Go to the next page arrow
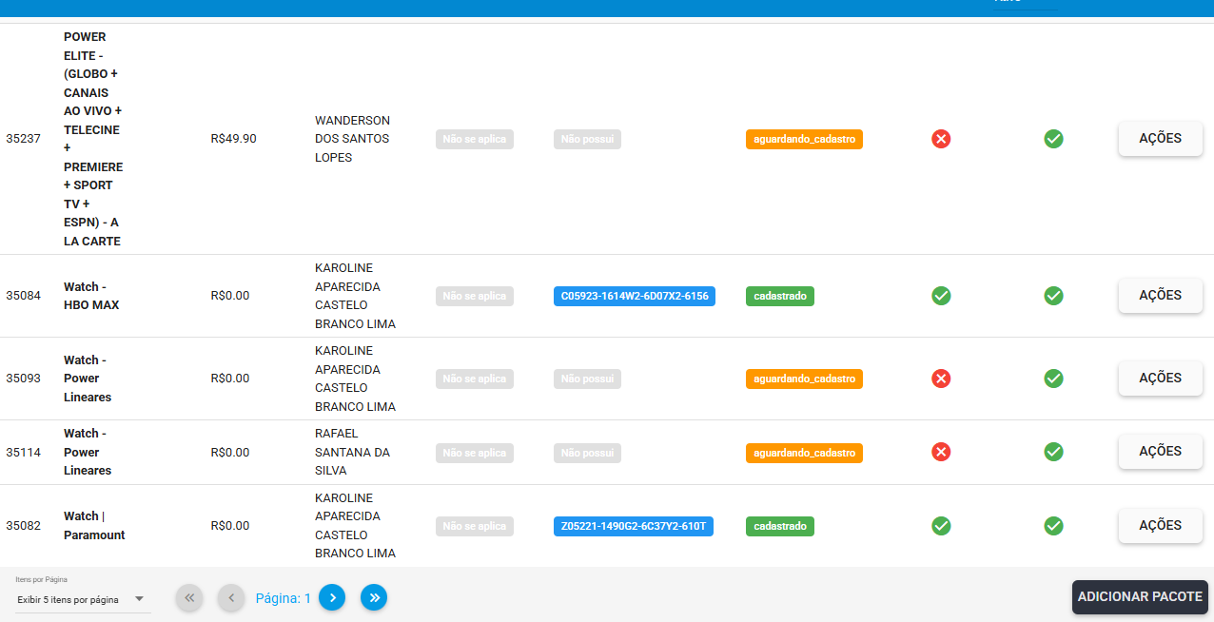 click(332, 597)
